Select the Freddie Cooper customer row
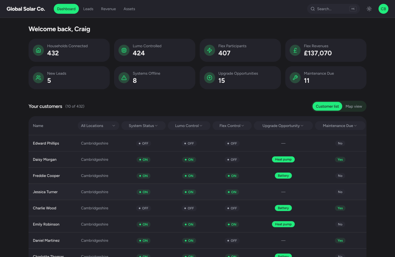 pos(197,176)
